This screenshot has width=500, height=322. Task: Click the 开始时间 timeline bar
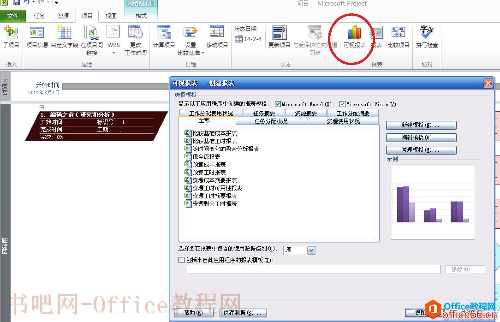115,86
